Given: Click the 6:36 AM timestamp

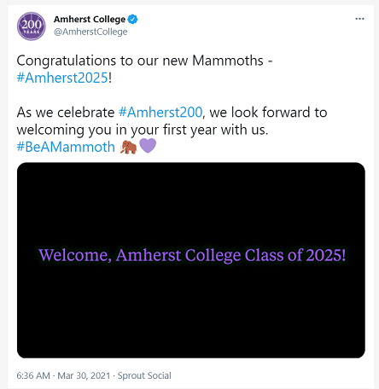Looking at the screenshot, I should pyautogui.click(x=33, y=375).
